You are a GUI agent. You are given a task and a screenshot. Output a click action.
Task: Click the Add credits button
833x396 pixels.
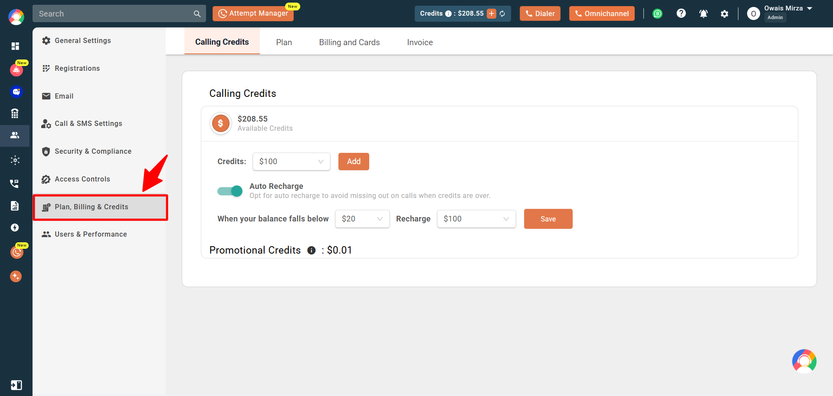354,162
